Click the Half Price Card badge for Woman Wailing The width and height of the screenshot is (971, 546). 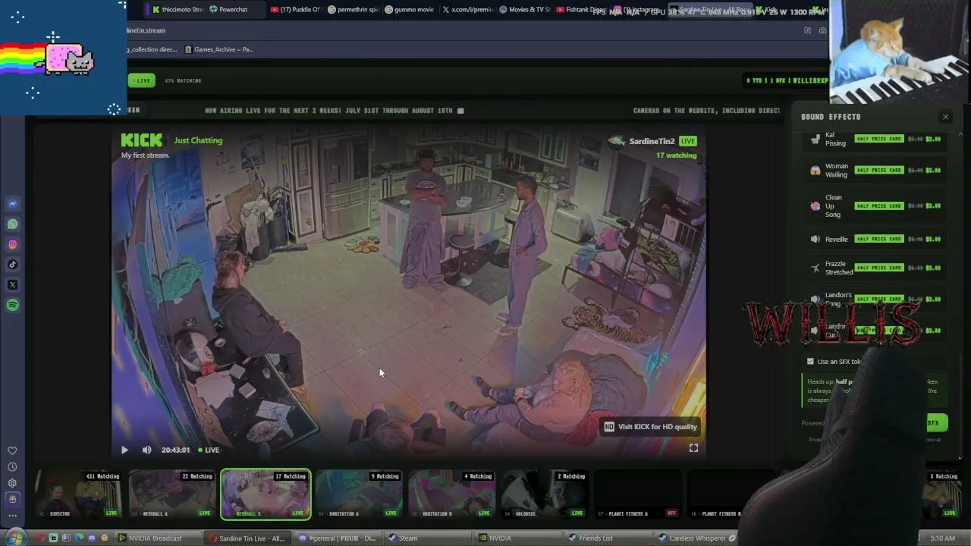[879, 170]
